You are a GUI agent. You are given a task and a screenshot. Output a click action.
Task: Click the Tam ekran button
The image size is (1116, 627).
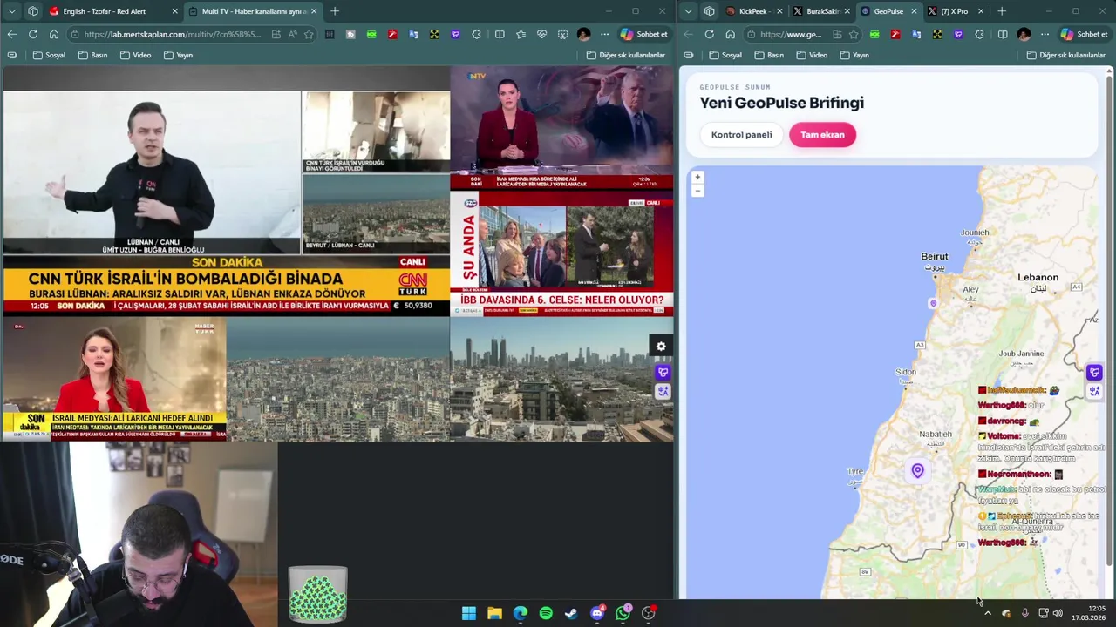[822, 135]
